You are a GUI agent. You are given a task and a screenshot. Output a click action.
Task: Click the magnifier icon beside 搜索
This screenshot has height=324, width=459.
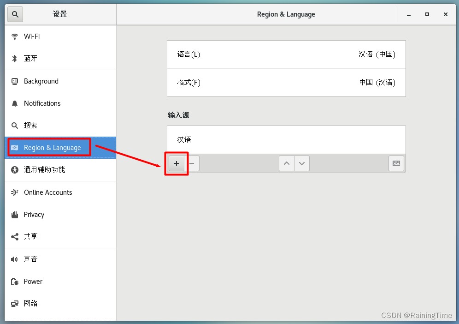pyautogui.click(x=15, y=126)
